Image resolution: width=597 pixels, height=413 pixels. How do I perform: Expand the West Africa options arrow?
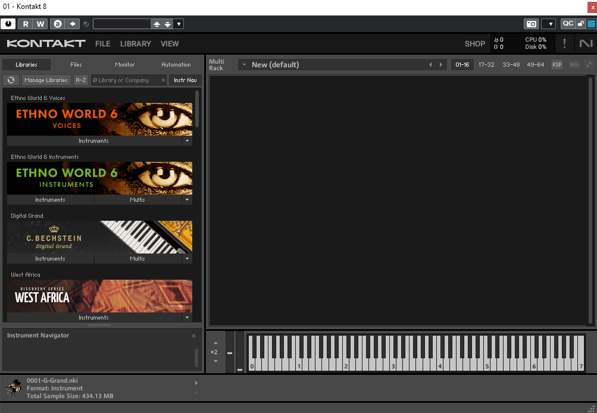187,317
